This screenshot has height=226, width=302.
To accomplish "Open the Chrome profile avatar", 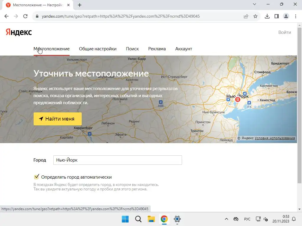I will (x=286, y=16).
